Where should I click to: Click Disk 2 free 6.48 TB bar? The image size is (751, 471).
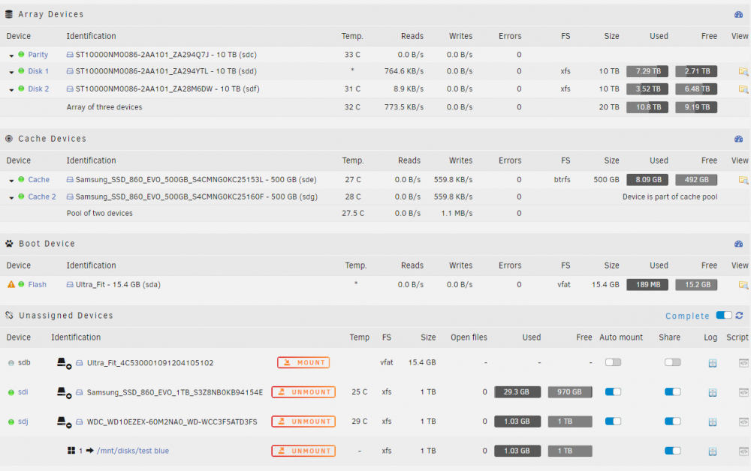tap(696, 89)
